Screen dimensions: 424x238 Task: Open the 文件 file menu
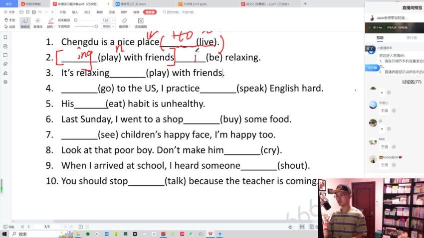pyautogui.click(x=9, y=11)
